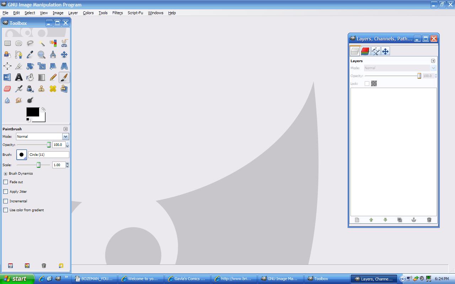Image resolution: width=455 pixels, height=284 pixels.
Task: Open the Layers panel menu arrow
Action: click(x=433, y=61)
